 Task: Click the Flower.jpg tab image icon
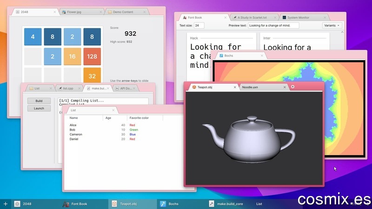64,12
